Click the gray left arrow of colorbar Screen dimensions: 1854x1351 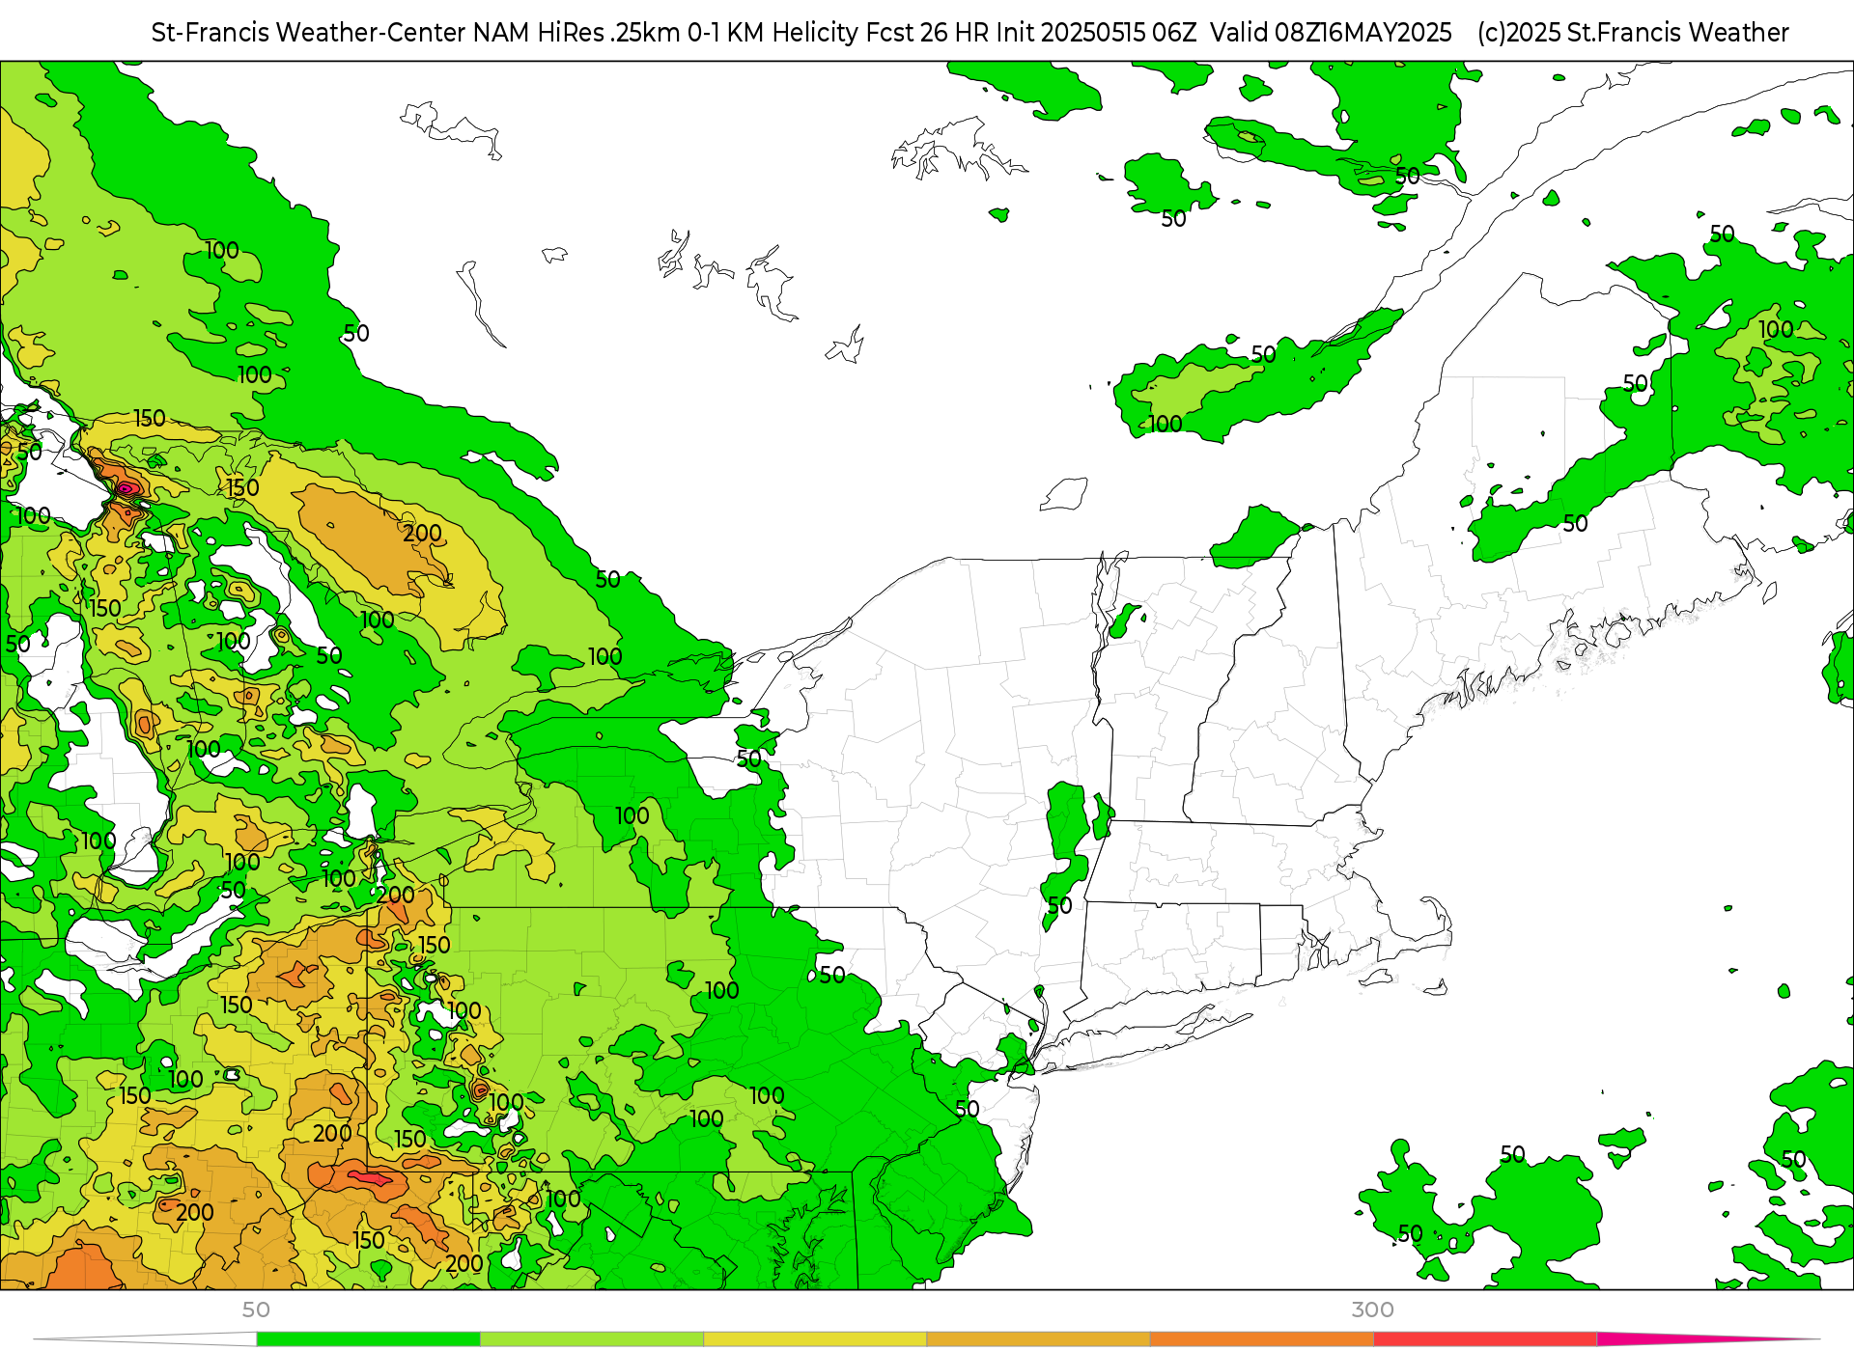point(145,1339)
